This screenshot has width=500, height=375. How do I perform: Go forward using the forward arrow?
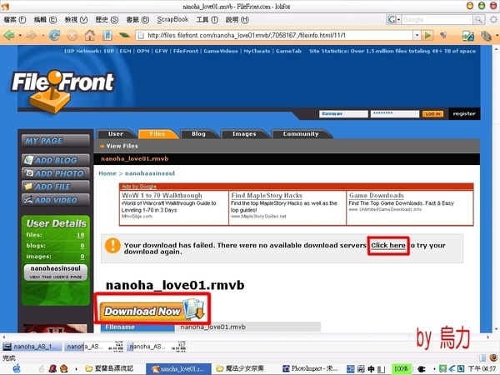coord(31,35)
